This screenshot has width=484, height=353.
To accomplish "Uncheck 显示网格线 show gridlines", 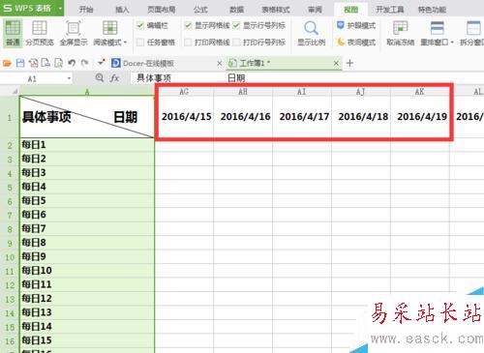I will click(188, 25).
